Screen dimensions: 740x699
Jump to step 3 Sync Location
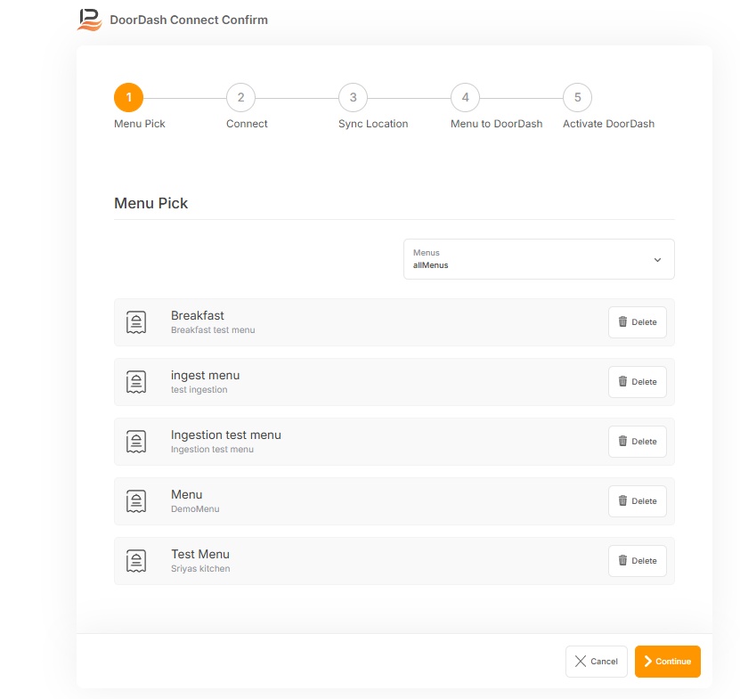pos(353,98)
